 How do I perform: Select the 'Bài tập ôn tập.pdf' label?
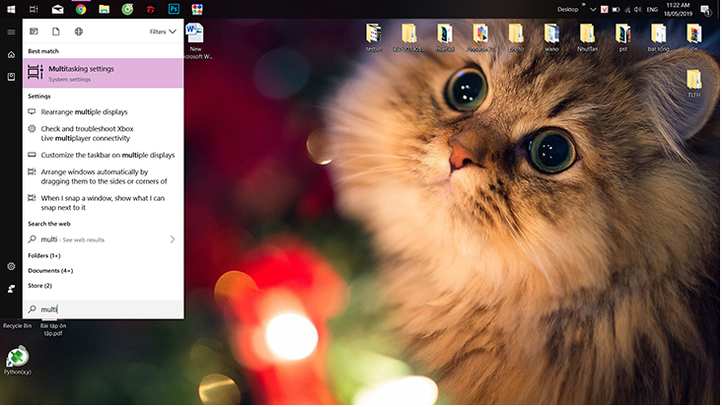(x=53, y=329)
